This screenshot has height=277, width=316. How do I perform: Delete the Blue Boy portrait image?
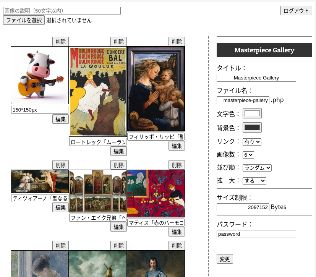pyautogui.click(x=177, y=246)
